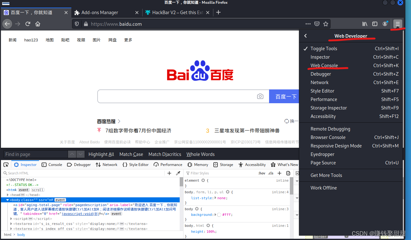Toggle the print media simulation icon

(x=288, y=173)
